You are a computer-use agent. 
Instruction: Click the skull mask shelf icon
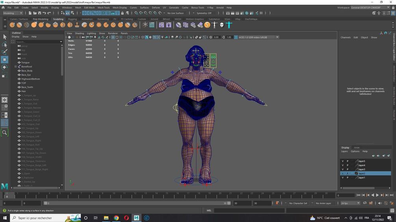[222, 25]
